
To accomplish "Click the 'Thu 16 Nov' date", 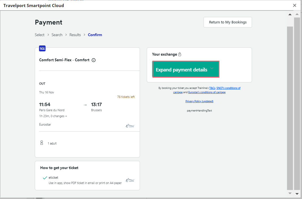I will click(47, 92).
